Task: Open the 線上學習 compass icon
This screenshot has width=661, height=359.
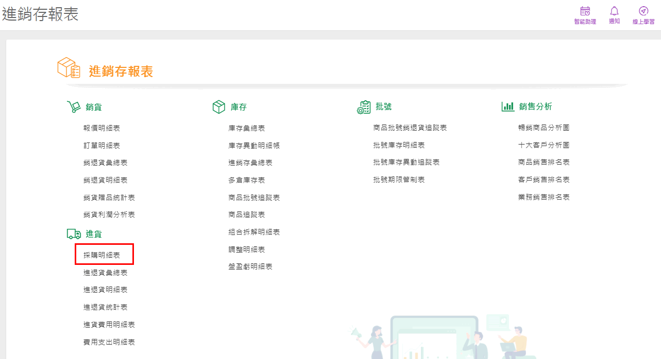Action: (x=643, y=11)
